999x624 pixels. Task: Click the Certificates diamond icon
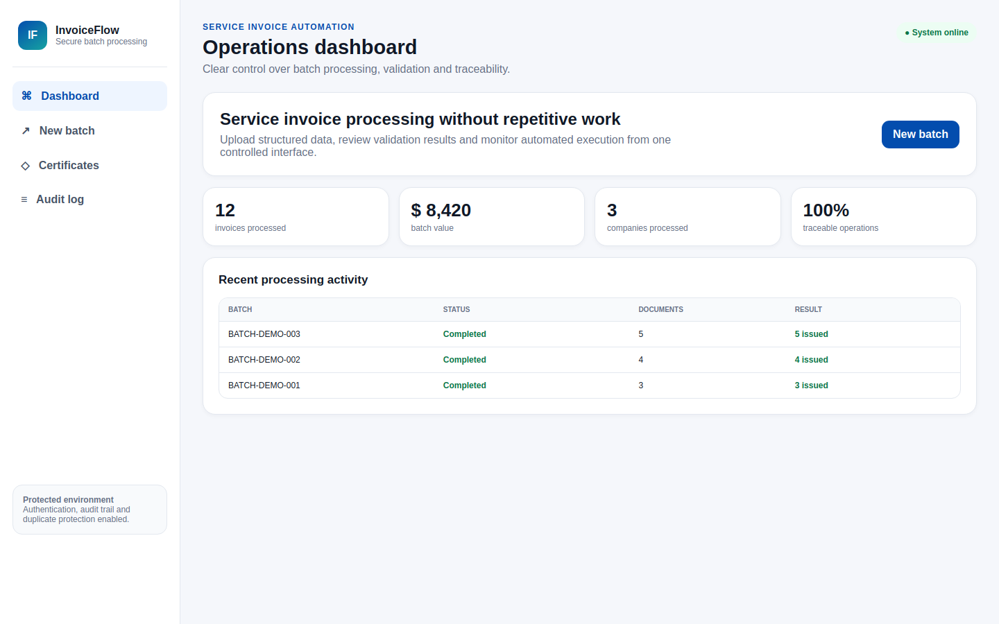point(26,166)
